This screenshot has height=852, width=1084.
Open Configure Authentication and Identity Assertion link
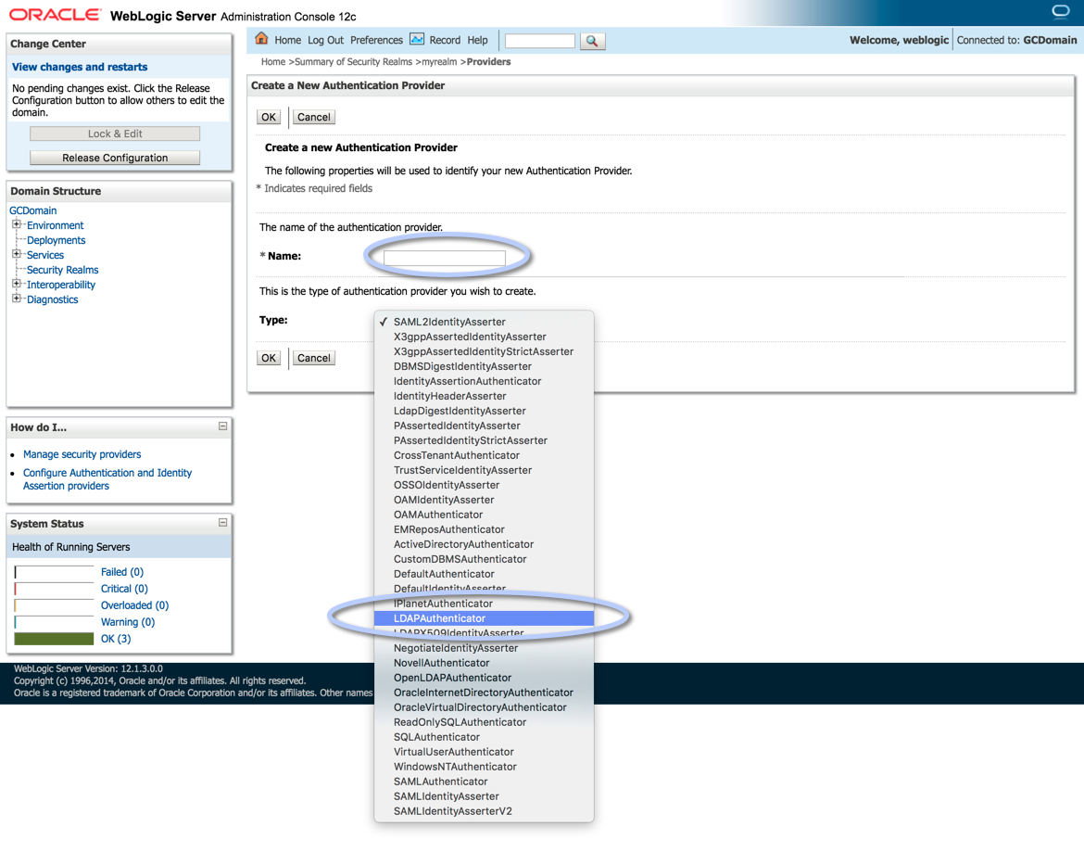tap(107, 479)
